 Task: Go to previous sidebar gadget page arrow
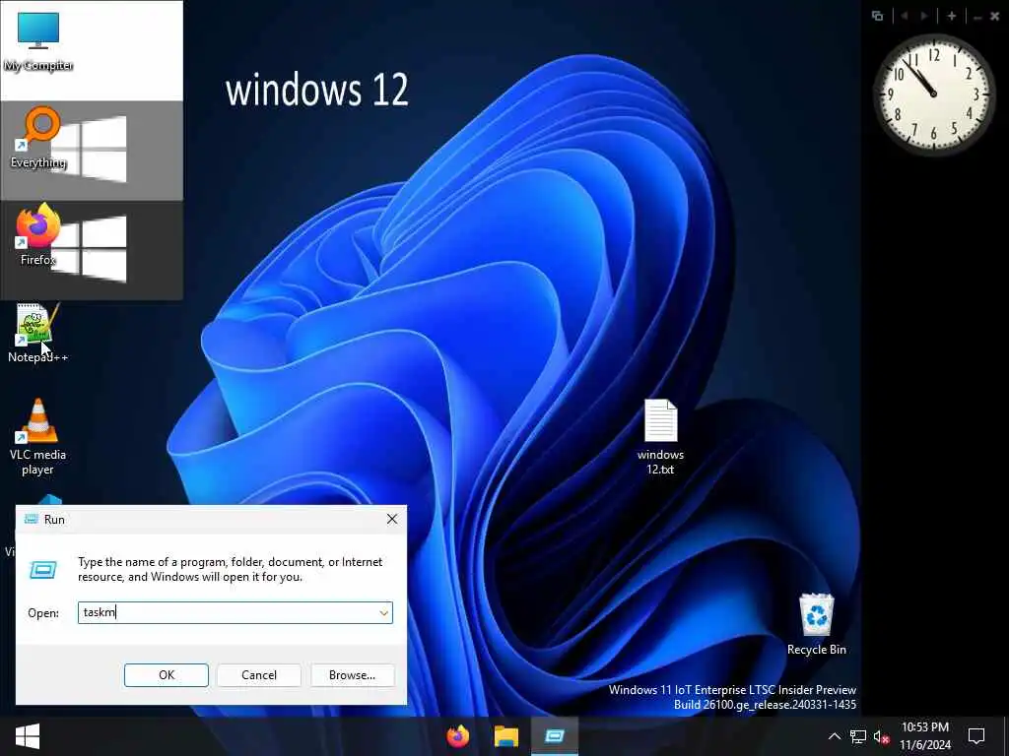pyautogui.click(x=905, y=16)
